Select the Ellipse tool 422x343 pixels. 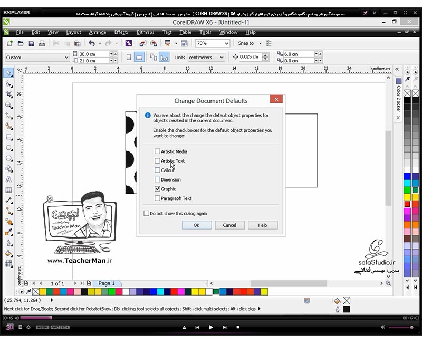(x=9, y=148)
